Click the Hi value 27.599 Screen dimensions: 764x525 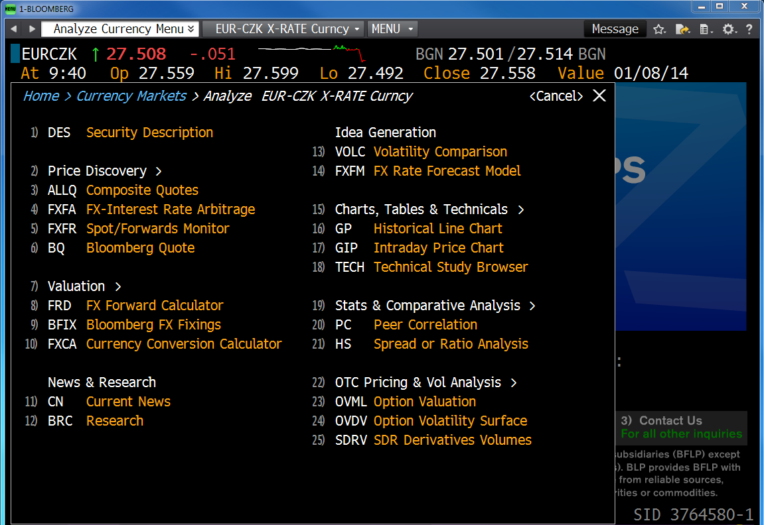(270, 74)
